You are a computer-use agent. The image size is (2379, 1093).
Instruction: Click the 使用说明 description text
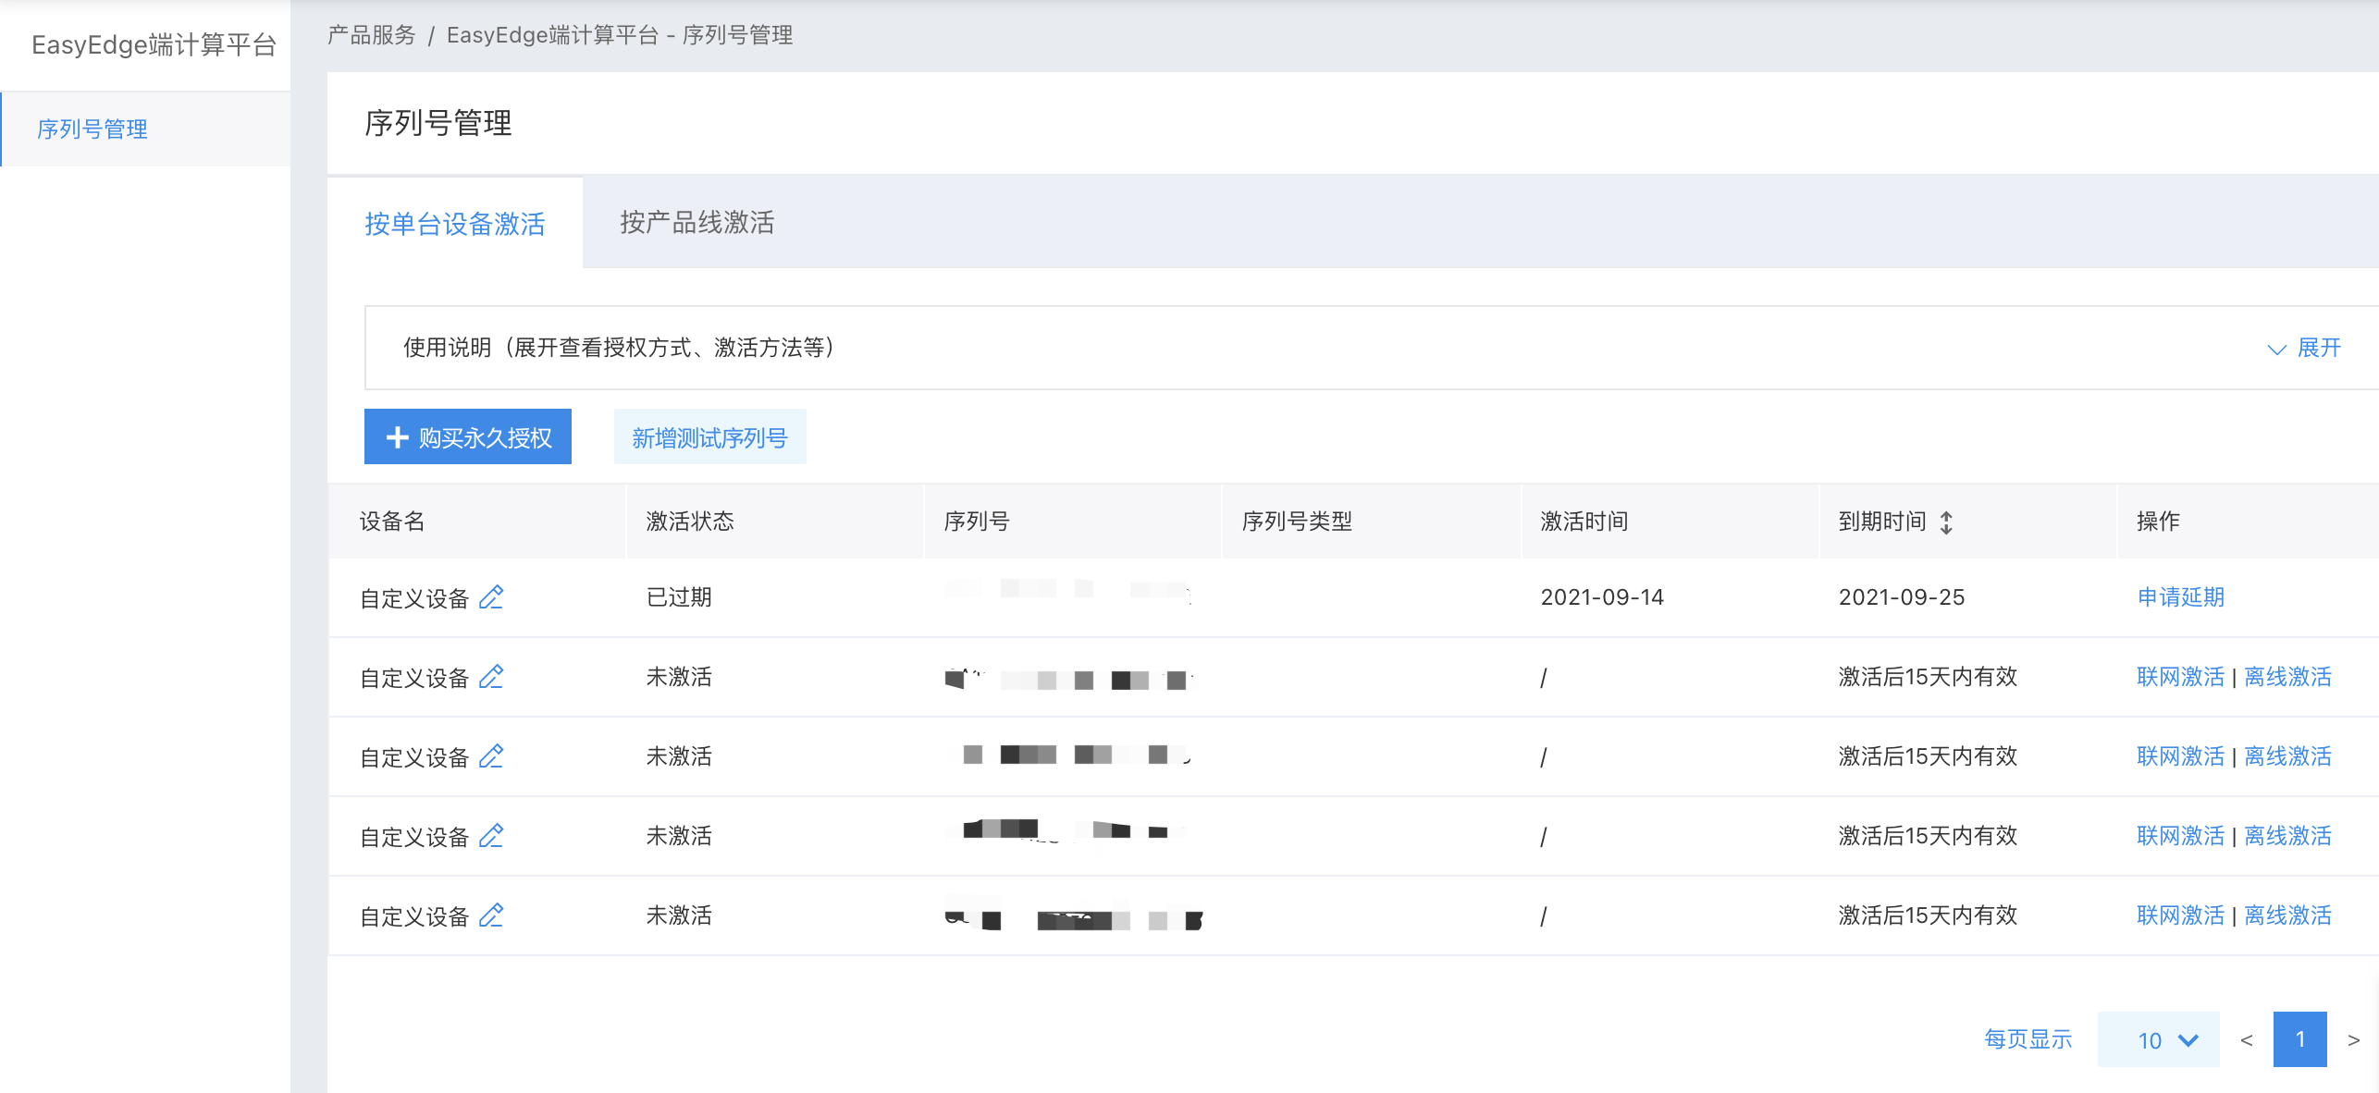619,348
